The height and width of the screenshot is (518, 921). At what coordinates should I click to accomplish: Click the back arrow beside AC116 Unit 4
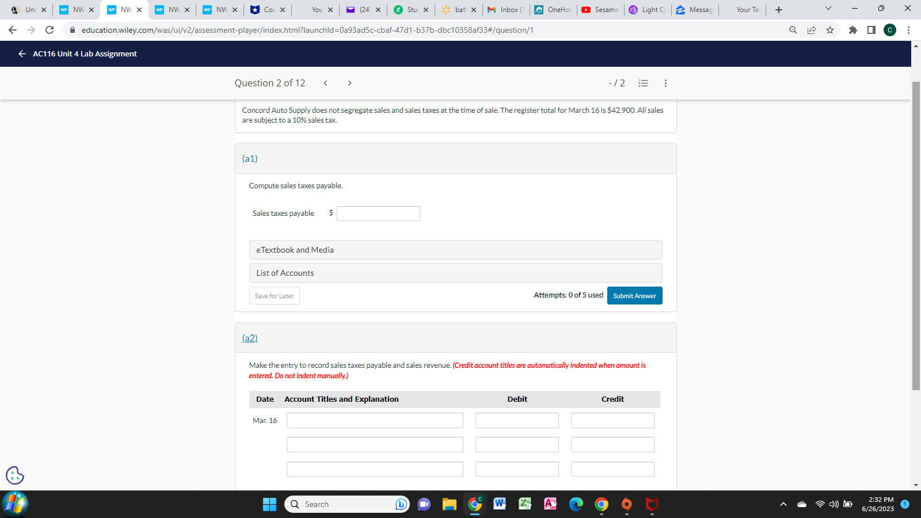(x=21, y=54)
